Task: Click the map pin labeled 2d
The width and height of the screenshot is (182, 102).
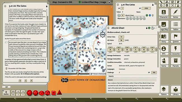Action: click(89, 66)
